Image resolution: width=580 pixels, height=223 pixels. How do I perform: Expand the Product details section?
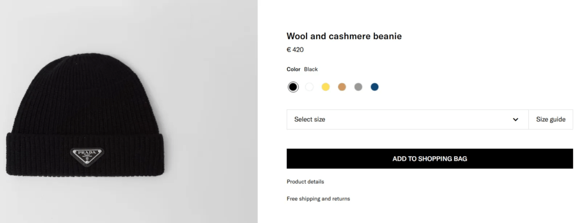(x=305, y=182)
